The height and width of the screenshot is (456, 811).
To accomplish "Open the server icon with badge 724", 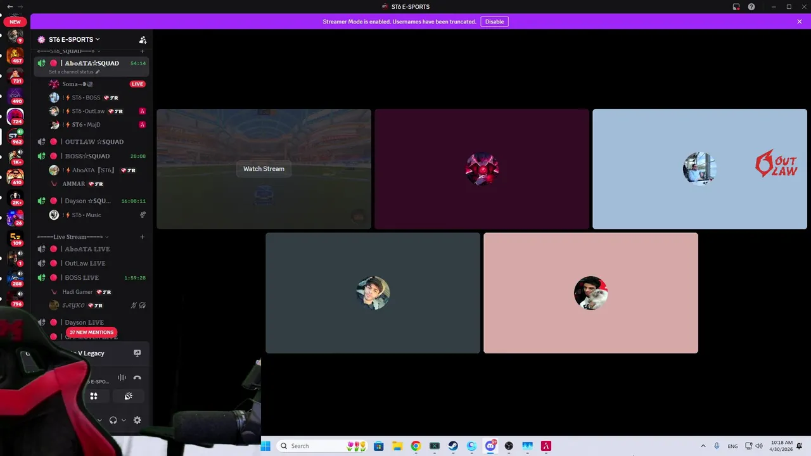I will 15,117.
